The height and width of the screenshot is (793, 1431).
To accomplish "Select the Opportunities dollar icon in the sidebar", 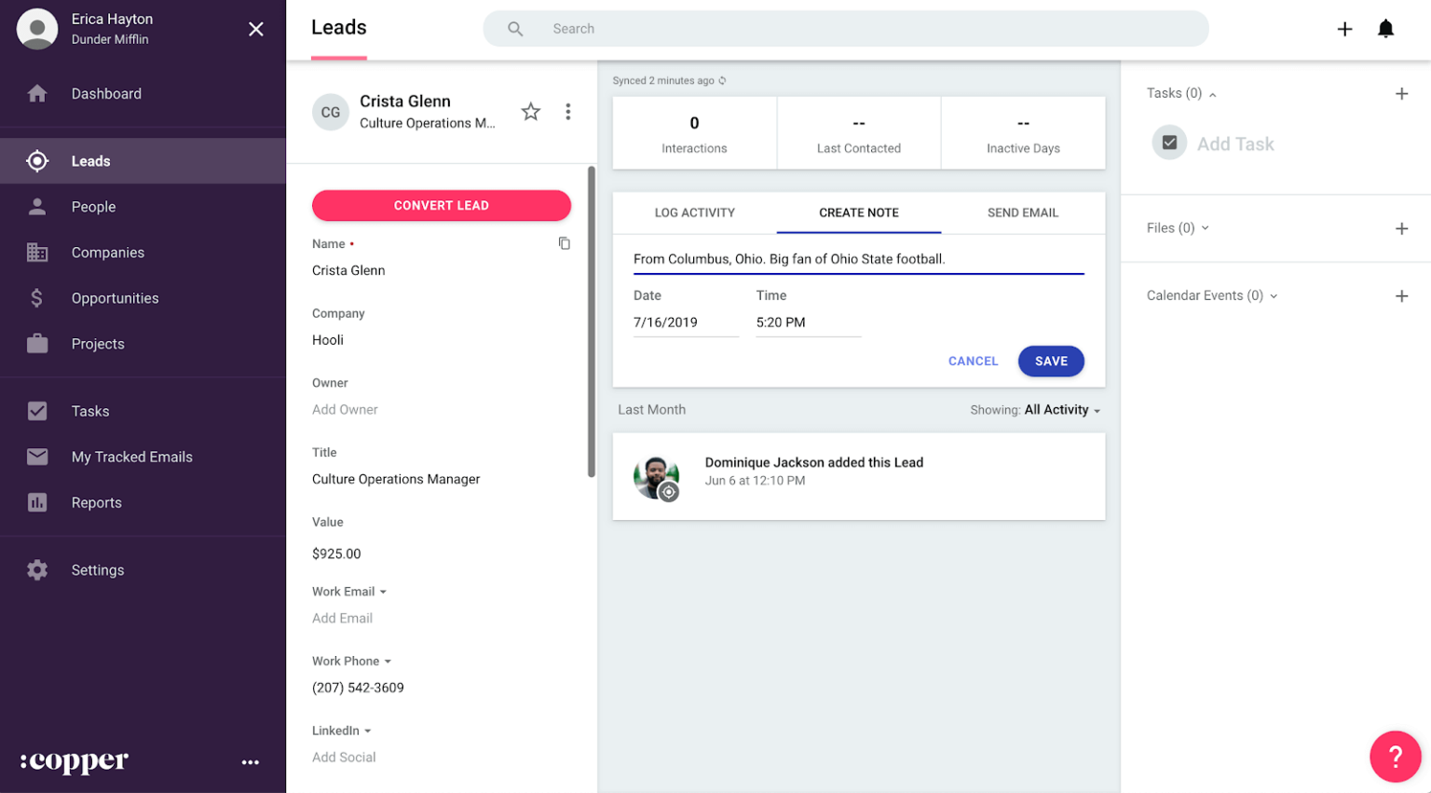I will [x=37, y=297].
